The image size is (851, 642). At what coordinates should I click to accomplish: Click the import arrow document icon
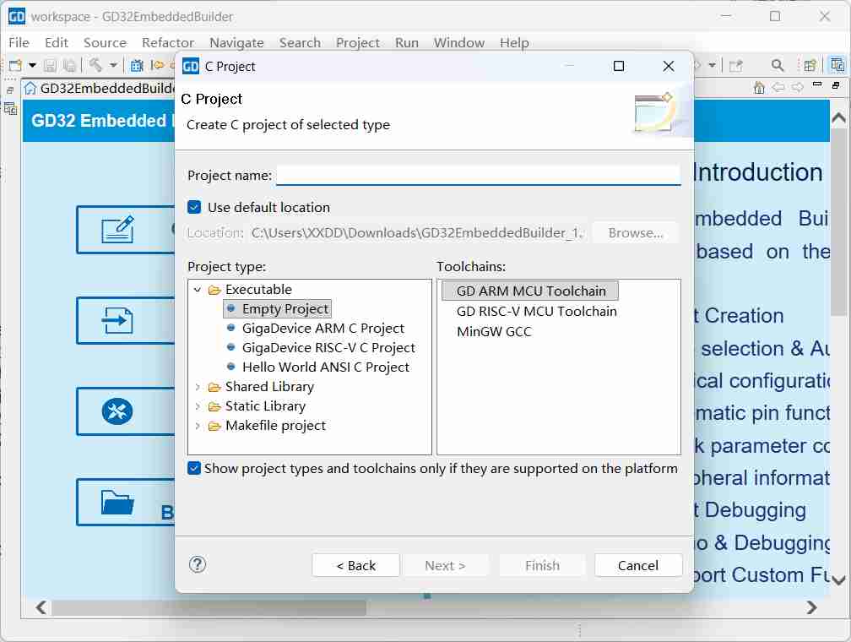tap(117, 320)
